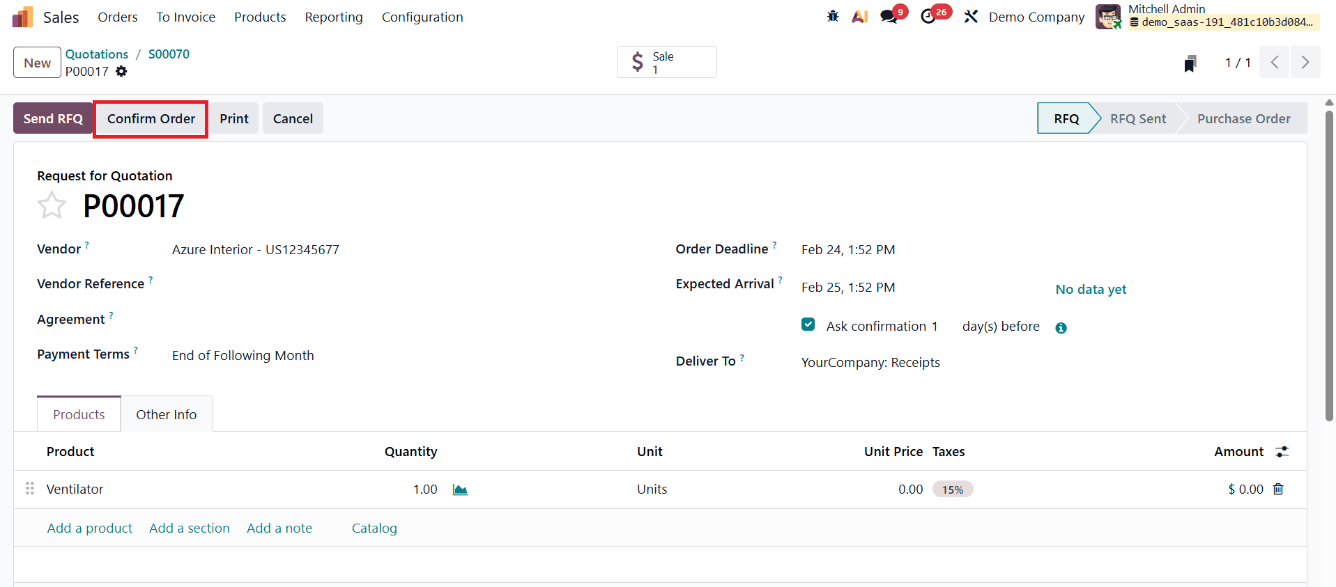
Task: Switch to the Other Info tab
Action: (x=166, y=414)
